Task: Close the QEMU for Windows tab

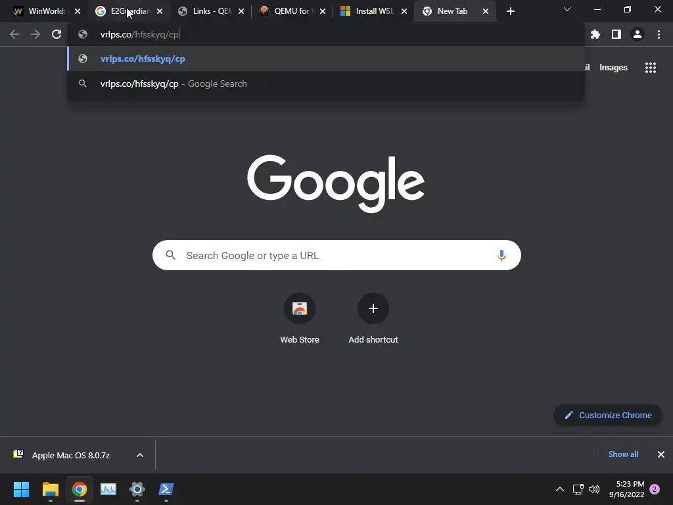Action: click(323, 11)
